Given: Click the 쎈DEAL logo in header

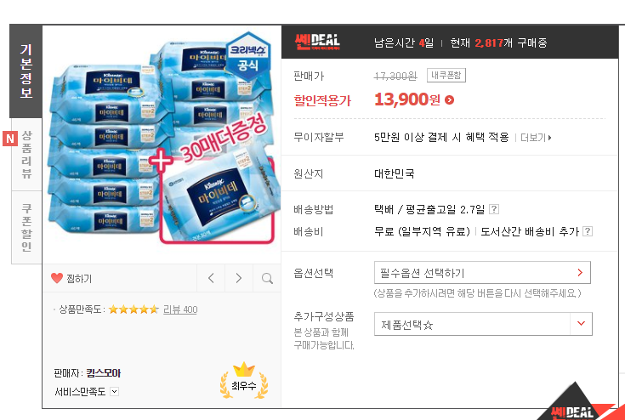Looking at the screenshot, I should (317, 42).
